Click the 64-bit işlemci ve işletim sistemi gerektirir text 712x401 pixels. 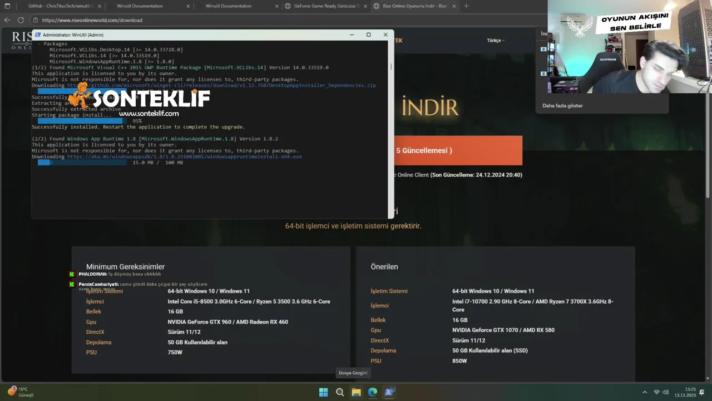[353, 226]
